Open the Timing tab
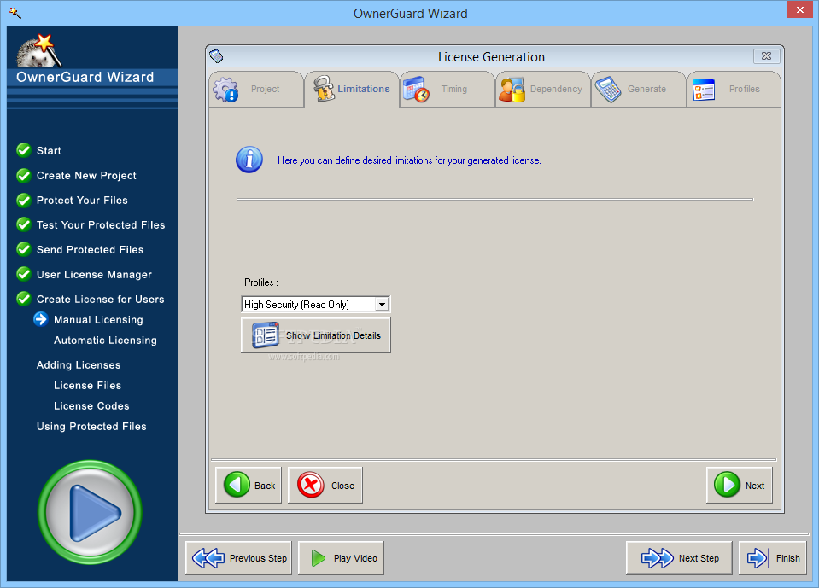Image resolution: width=819 pixels, height=588 pixels. coord(448,90)
